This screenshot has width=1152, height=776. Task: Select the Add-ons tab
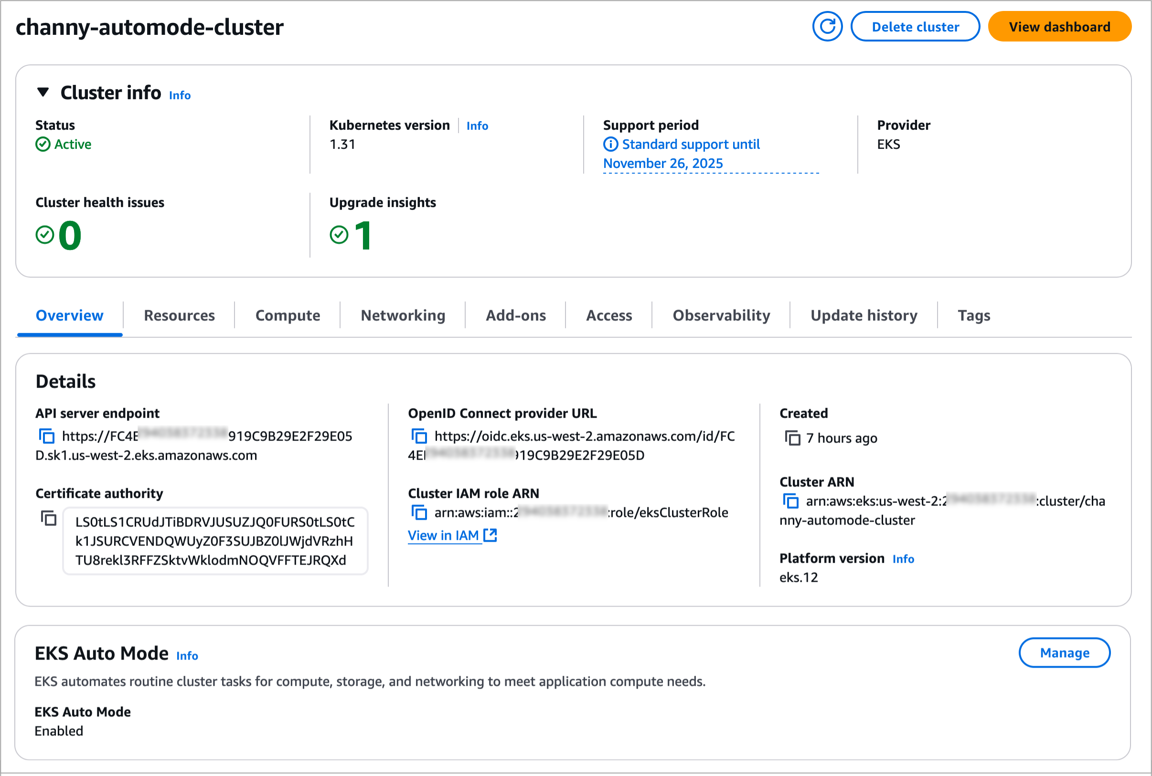(515, 315)
